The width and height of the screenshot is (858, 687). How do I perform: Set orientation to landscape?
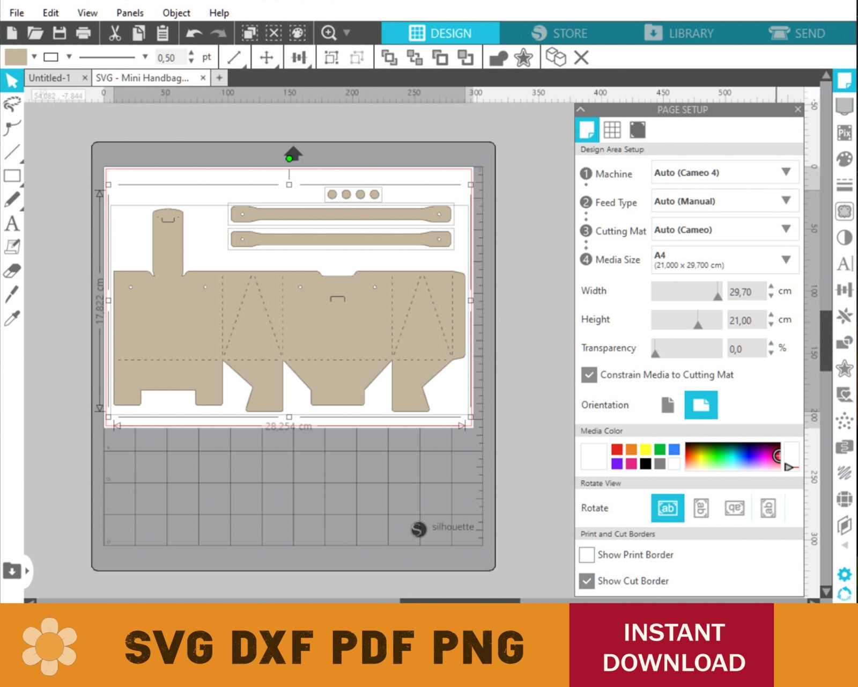click(x=701, y=405)
